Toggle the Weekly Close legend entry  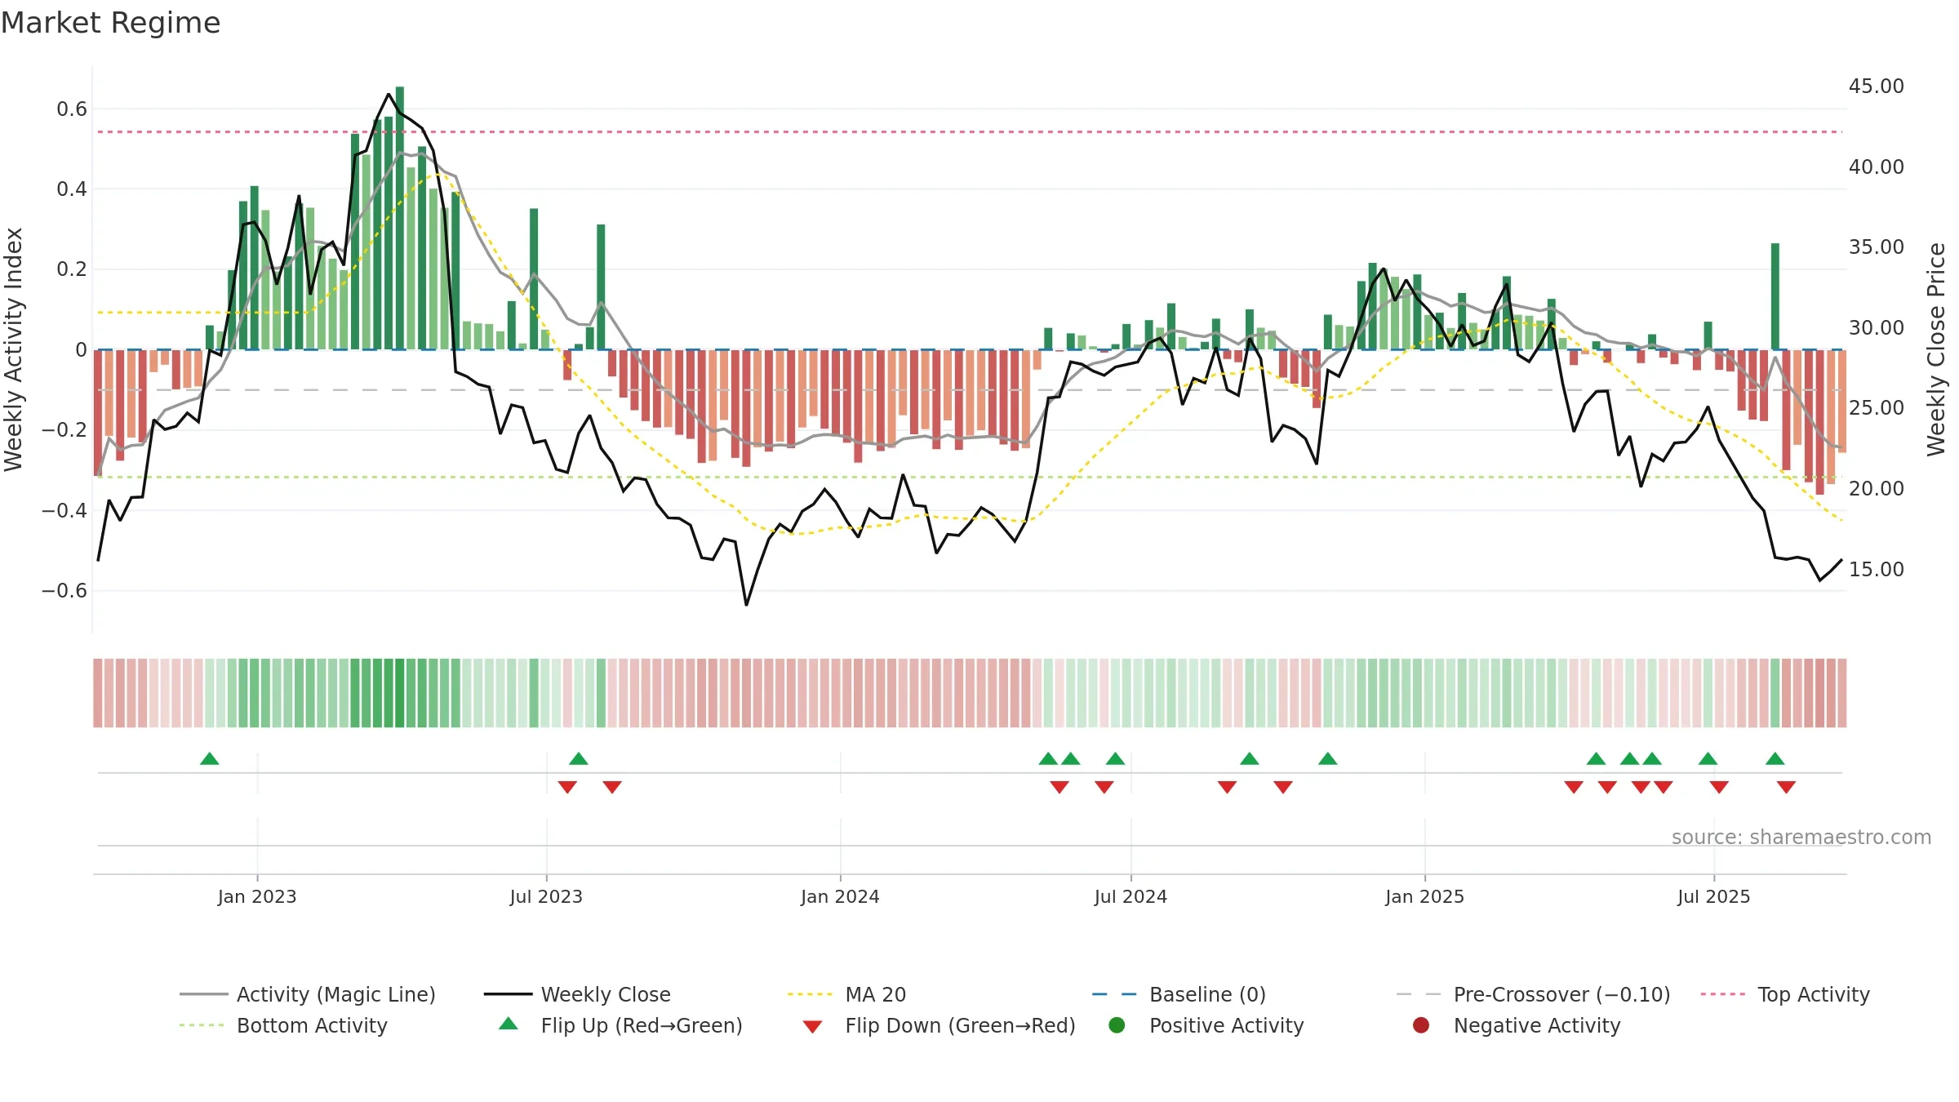578,994
